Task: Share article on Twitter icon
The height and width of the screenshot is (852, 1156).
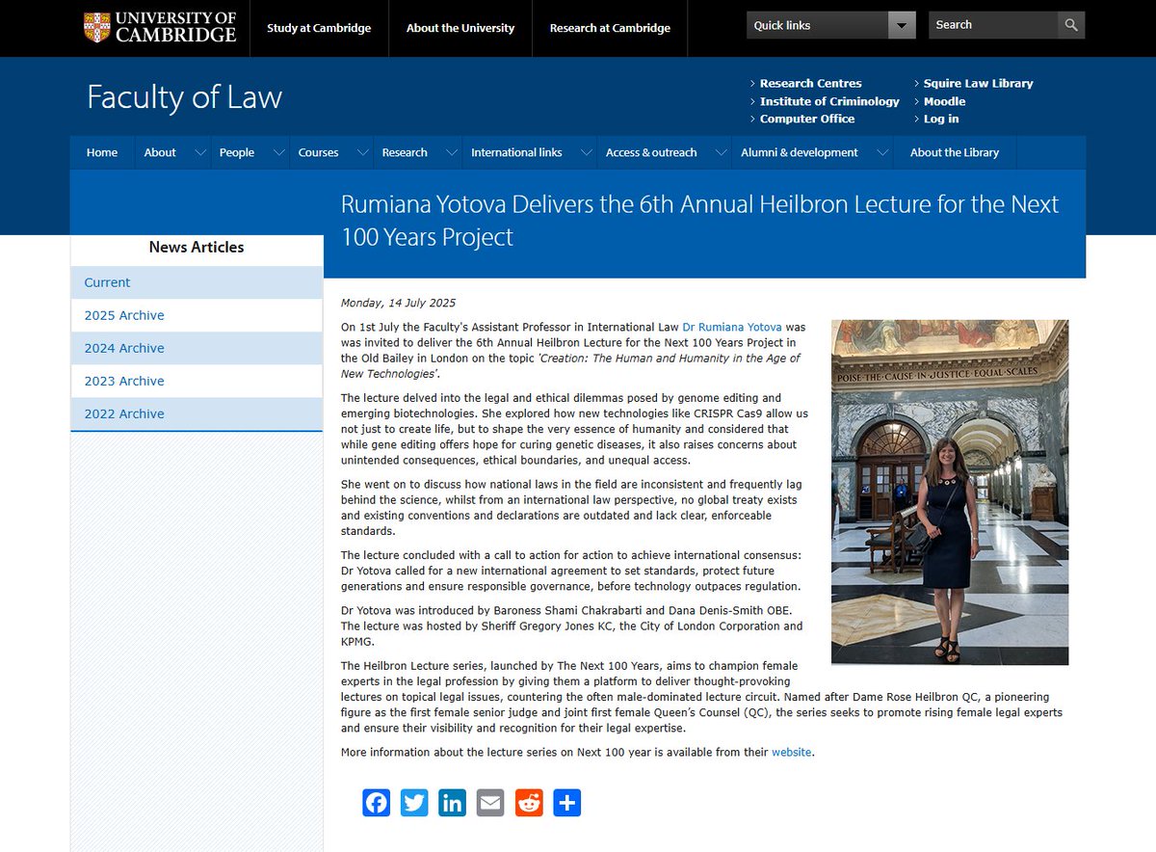Action: 414,803
